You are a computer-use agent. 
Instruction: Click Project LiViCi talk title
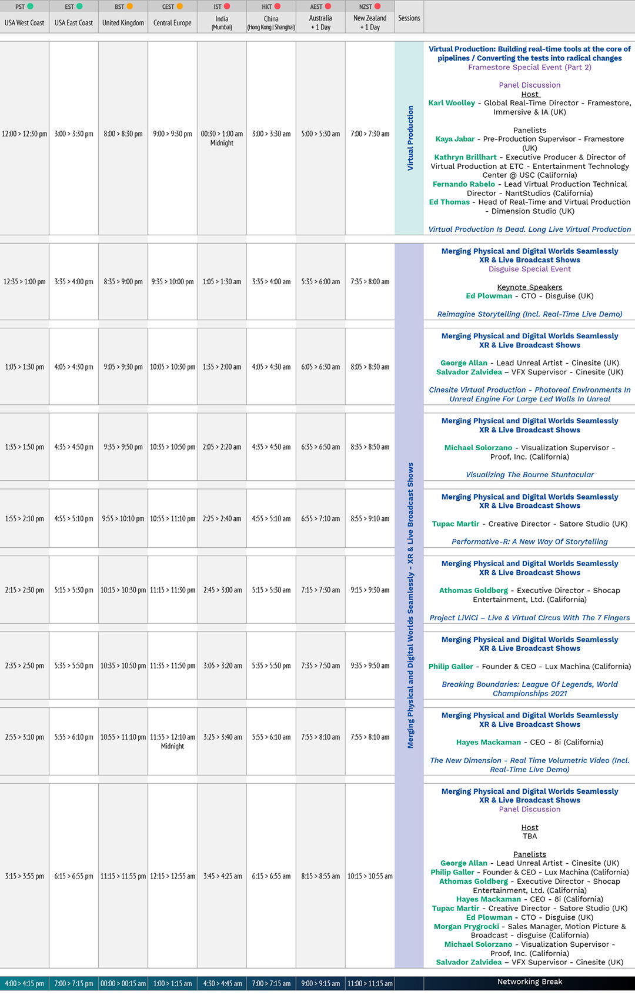coord(530,618)
